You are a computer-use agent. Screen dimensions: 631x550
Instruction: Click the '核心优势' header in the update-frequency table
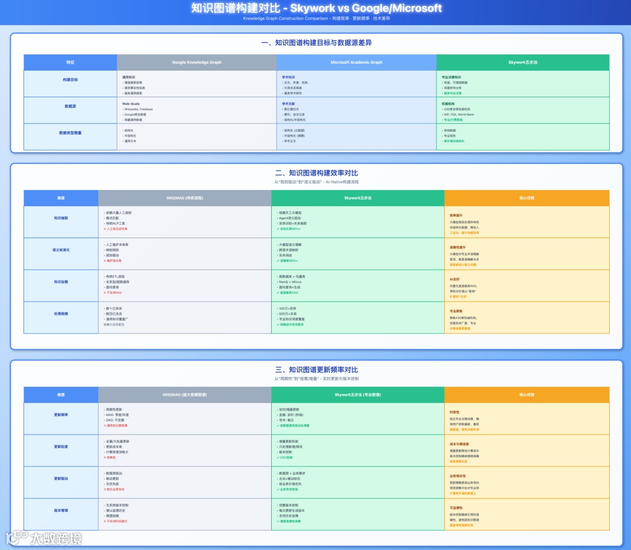[527, 395]
